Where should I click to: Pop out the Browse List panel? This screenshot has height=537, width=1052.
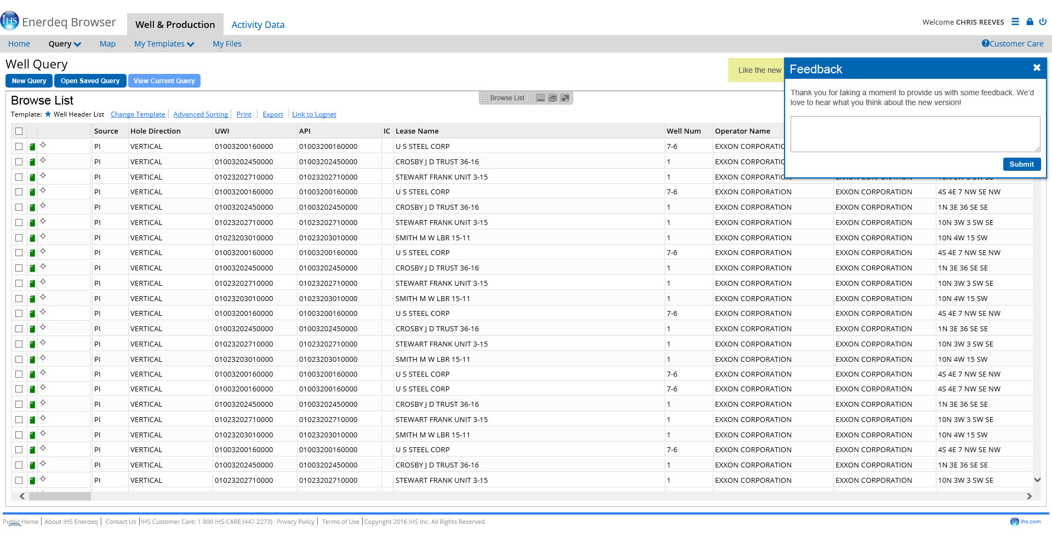click(x=565, y=98)
